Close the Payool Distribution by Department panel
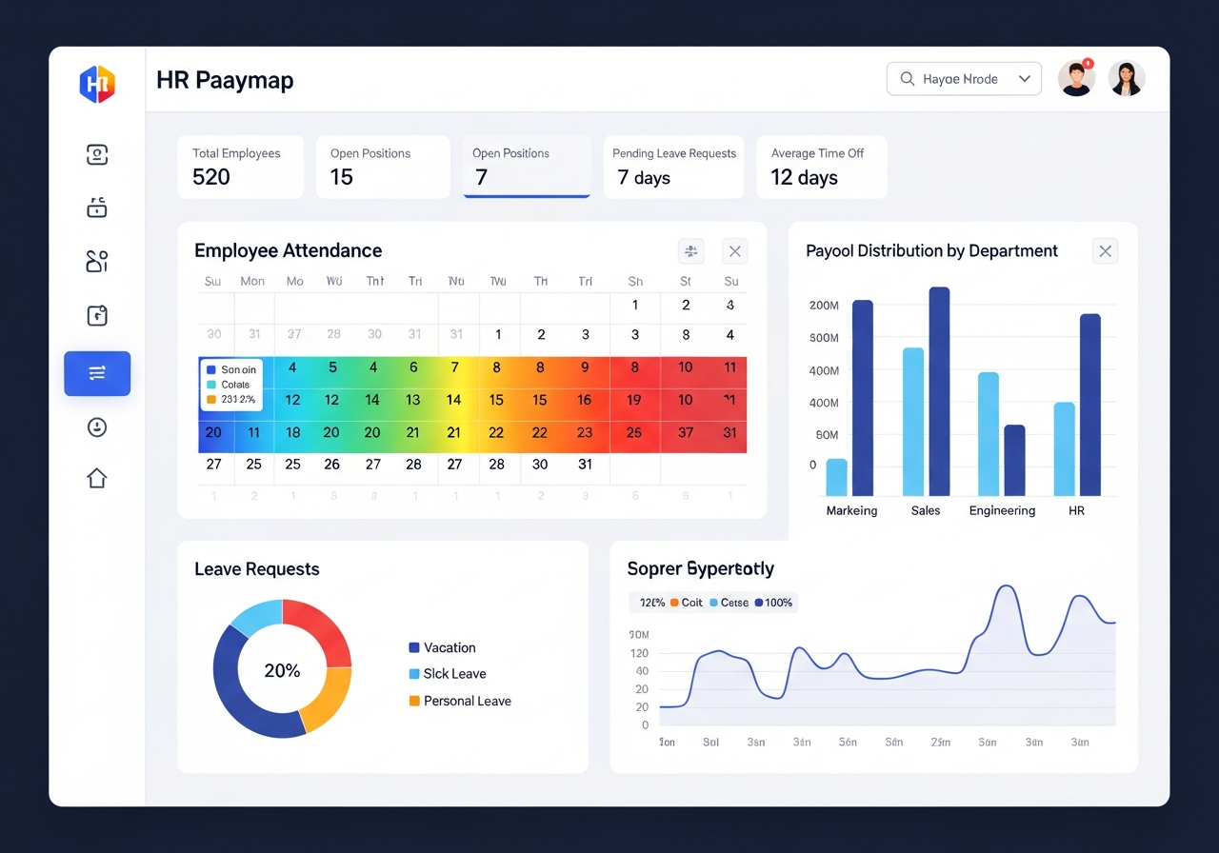Screen dimensions: 1219x853 click(1105, 251)
